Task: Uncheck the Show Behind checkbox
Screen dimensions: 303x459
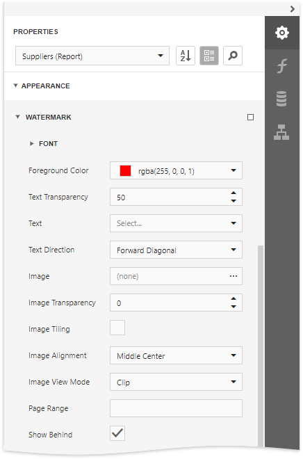Action: pyautogui.click(x=117, y=433)
